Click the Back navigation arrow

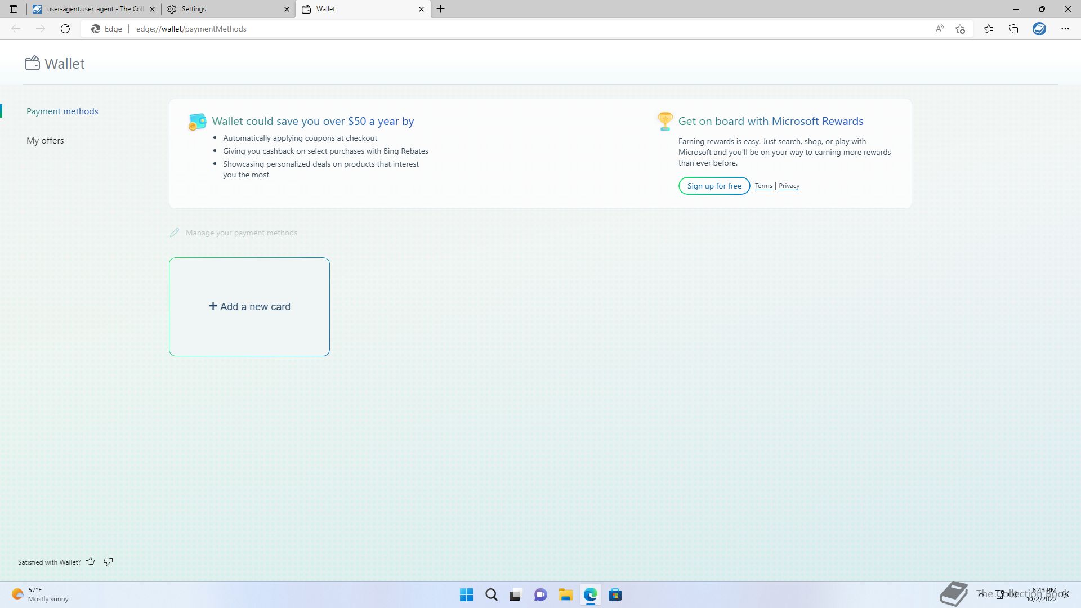click(16, 29)
